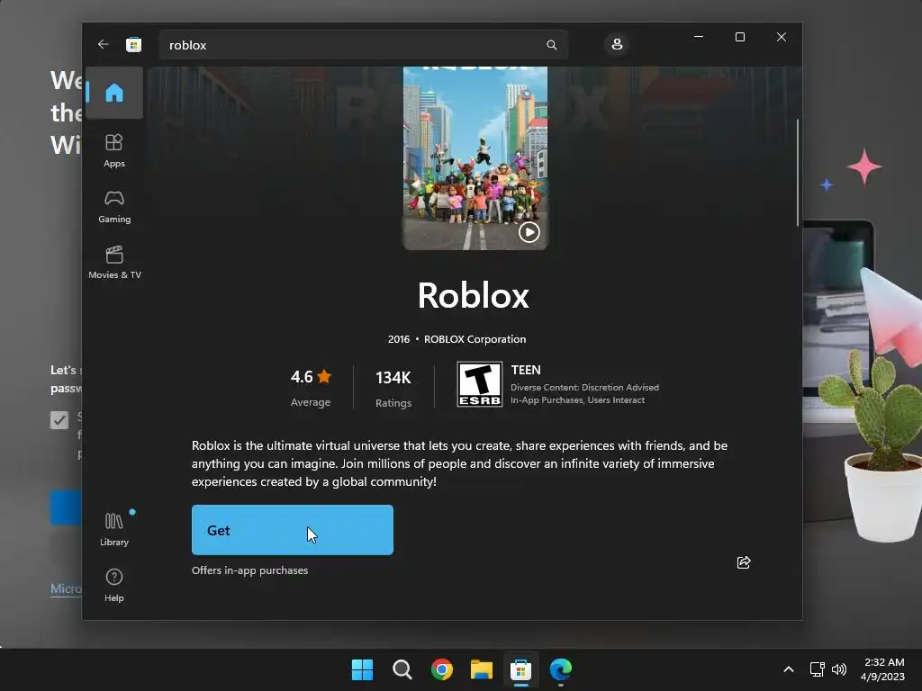Click the search magnifier icon in Store
The height and width of the screenshot is (691, 922).
pos(552,45)
